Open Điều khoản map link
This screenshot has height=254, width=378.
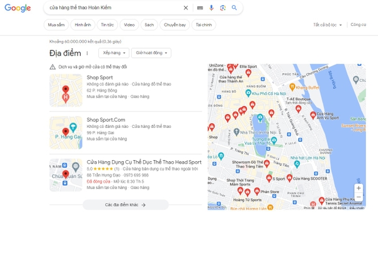[x=357, y=208]
